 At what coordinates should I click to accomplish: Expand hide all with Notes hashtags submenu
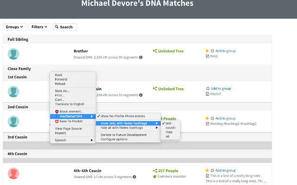point(128,128)
